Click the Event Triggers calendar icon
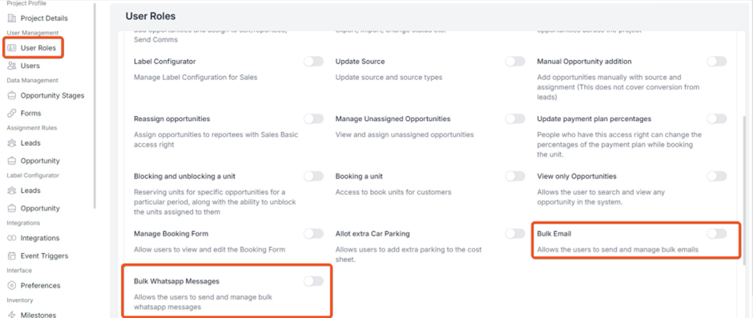 (x=12, y=256)
